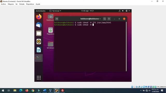Open the Dispositivos menu in VirtualBox
This screenshot has width=166, height=93.
pyautogui.click(x=30, y=4)
